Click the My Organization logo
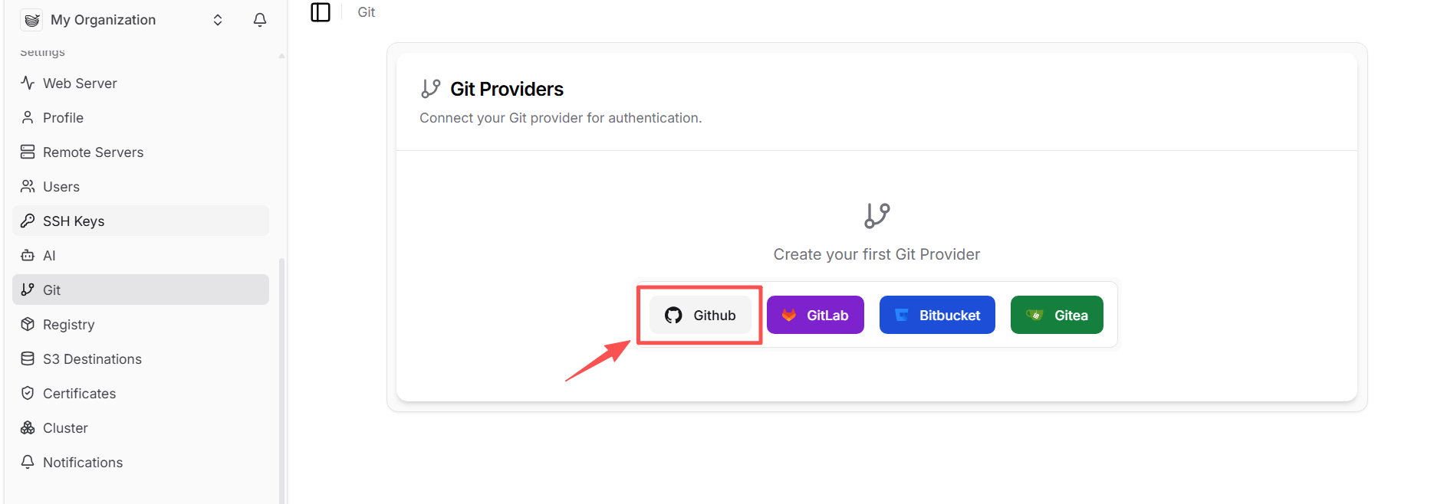 [x=31, y=19]
